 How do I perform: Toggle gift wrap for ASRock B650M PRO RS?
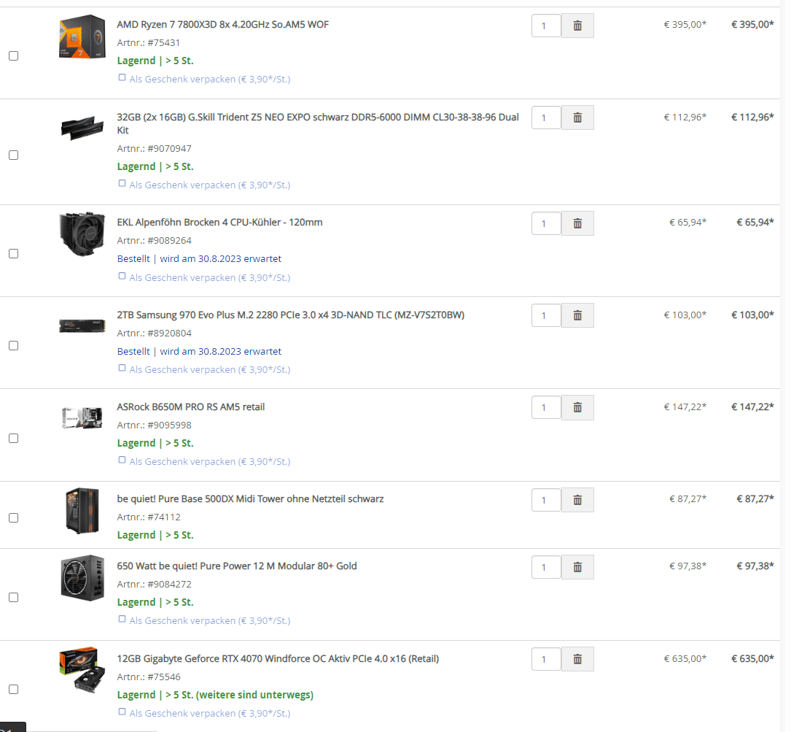click(x=122, y=461)
